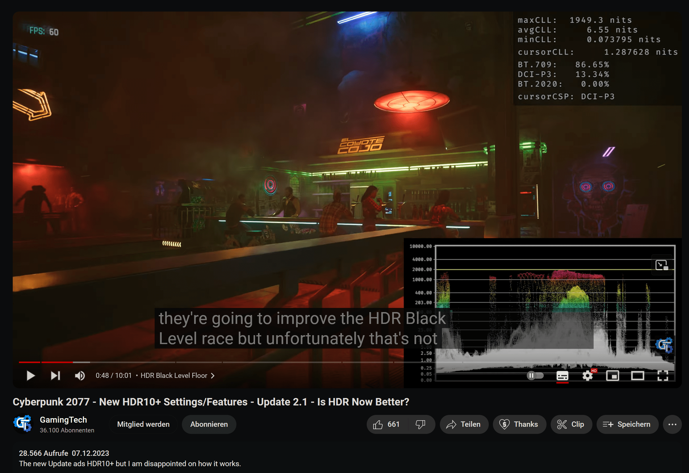Switch to miniplayer mode

click(x=613, y=375)
